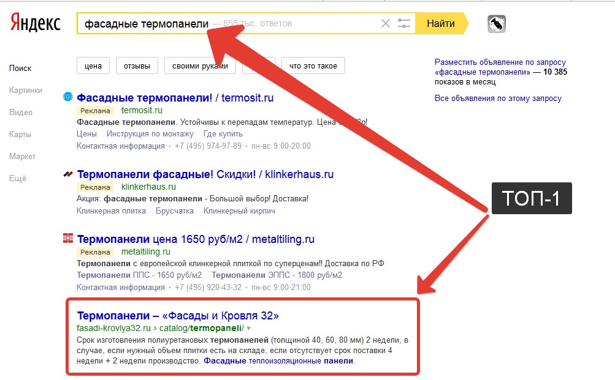This screenshot has height=380, width=615.
Task: Open advanced search settings sliders icon
Action: pos(404,24)
